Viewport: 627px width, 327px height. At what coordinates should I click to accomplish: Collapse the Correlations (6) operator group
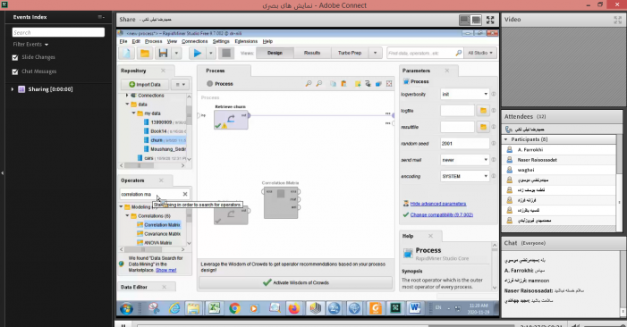(128, 216)
